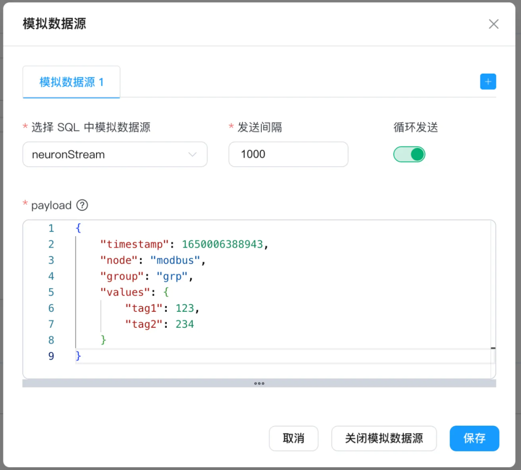Viewport: 521px width, 470px height.
Task: Click the opening brace on line 1
Action: 79,228
